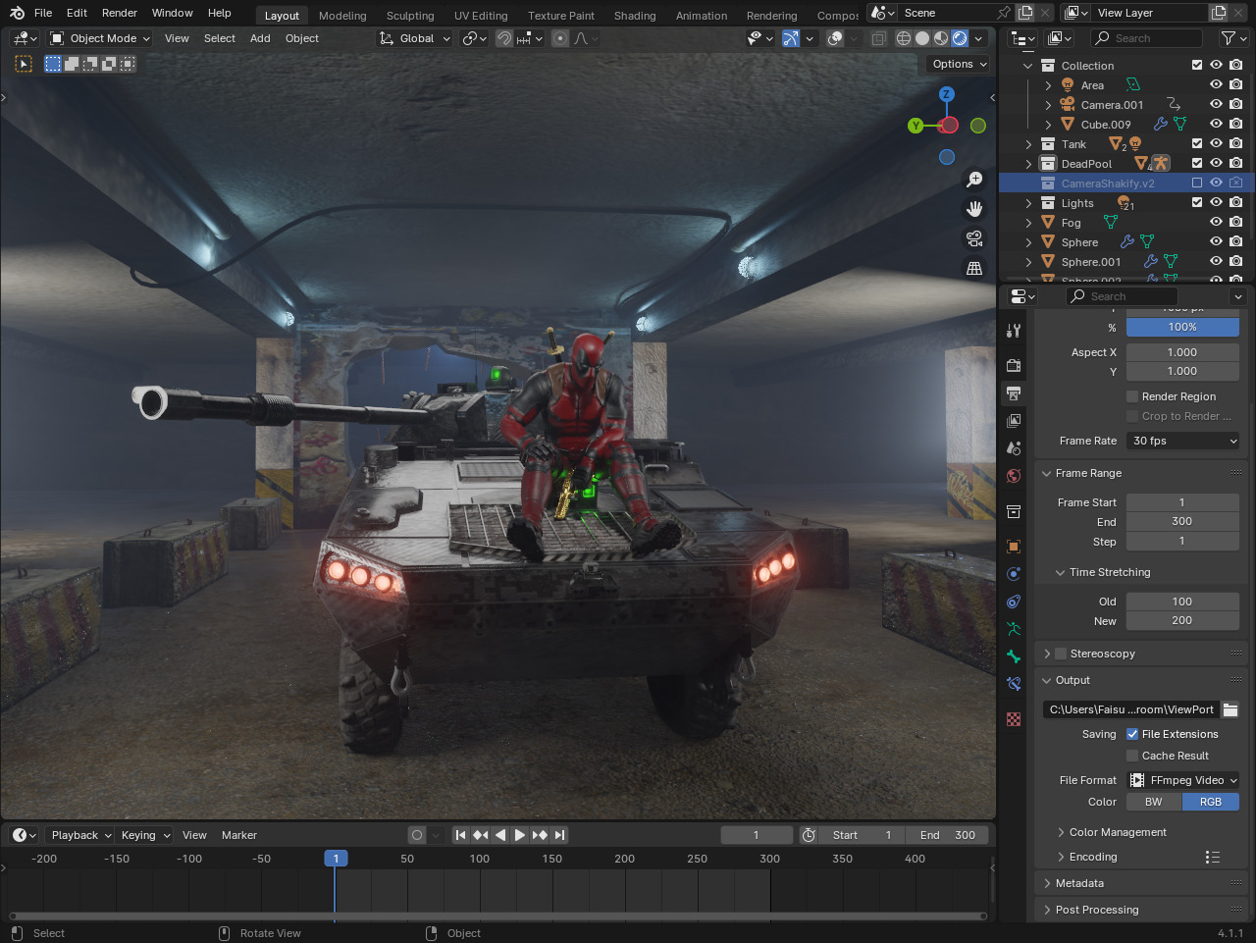This screenshot has height=943, width=1256.
Task: Click the zoom magnifier icon in viewport
Action: [974, 180]
